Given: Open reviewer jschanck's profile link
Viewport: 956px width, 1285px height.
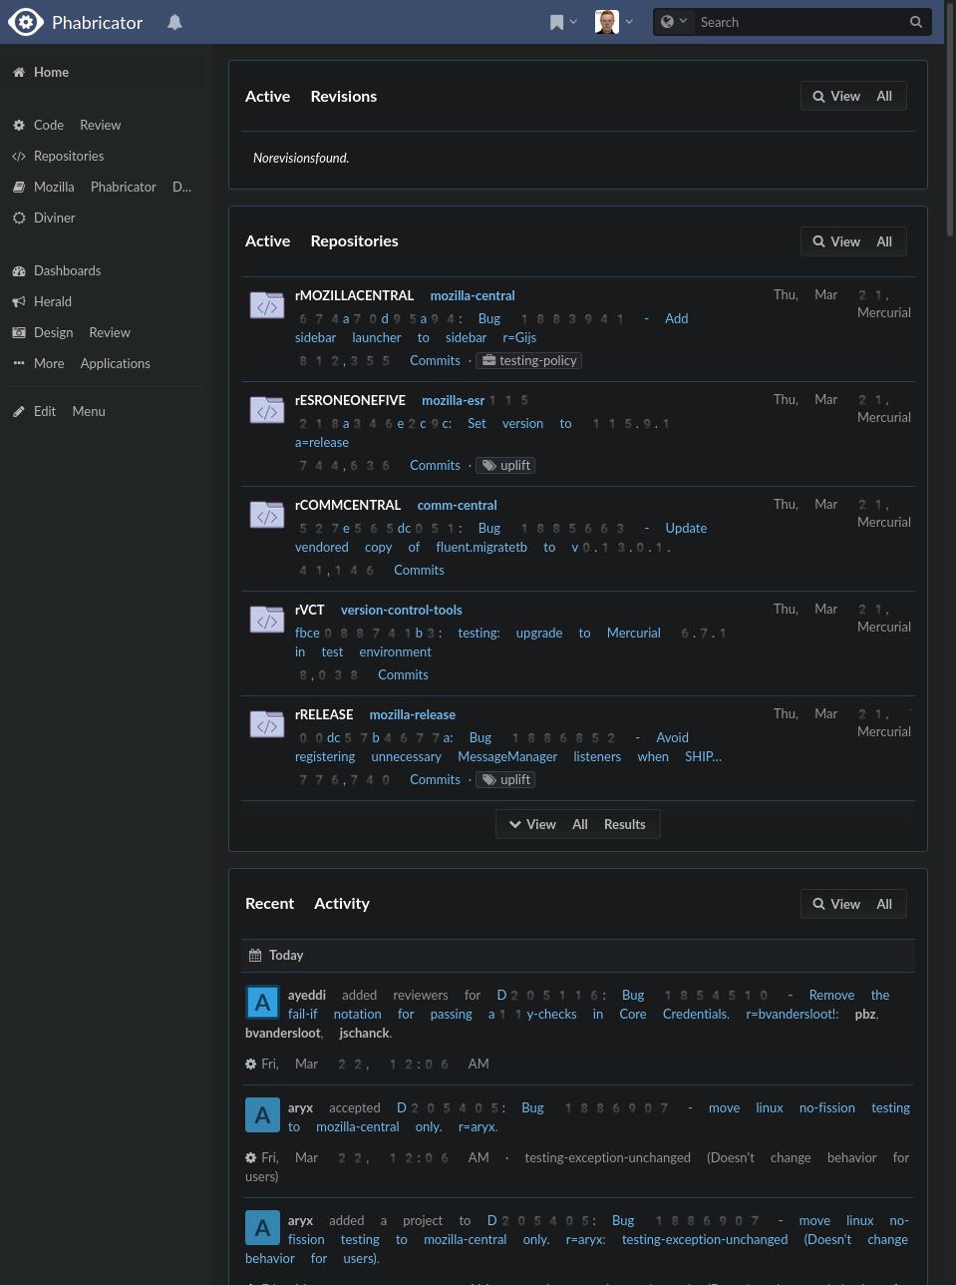Looking at the screenshot, I should click(364, 1033).
